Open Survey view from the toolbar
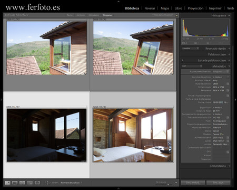237x190 pixels. click(29, 183)
